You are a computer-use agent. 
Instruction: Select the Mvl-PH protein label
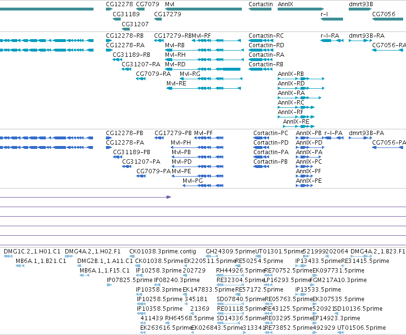pos(181,143)
